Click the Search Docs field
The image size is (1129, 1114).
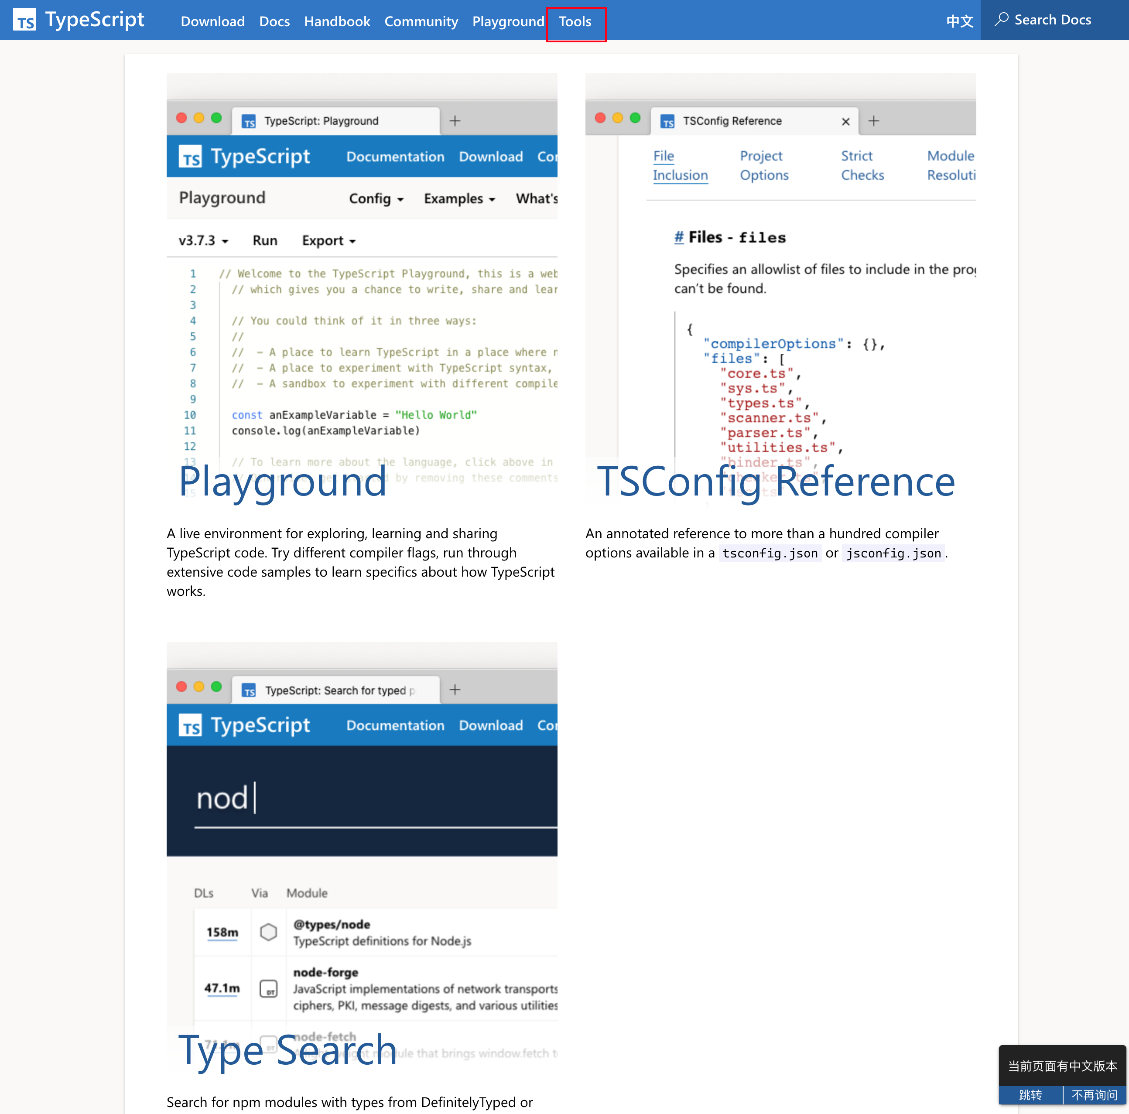click(1053, 19)
